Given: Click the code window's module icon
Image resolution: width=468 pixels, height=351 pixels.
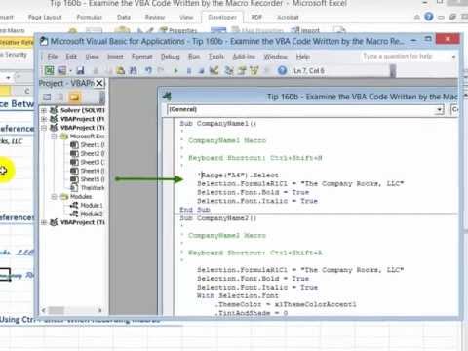Looking at the screenshot, I should click(x=167, y=97).
